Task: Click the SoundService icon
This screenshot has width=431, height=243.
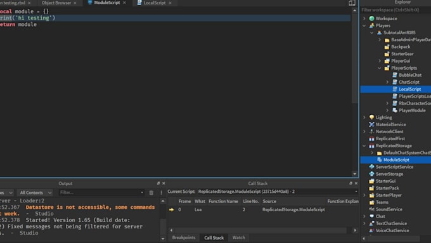Action: point(371,209)
